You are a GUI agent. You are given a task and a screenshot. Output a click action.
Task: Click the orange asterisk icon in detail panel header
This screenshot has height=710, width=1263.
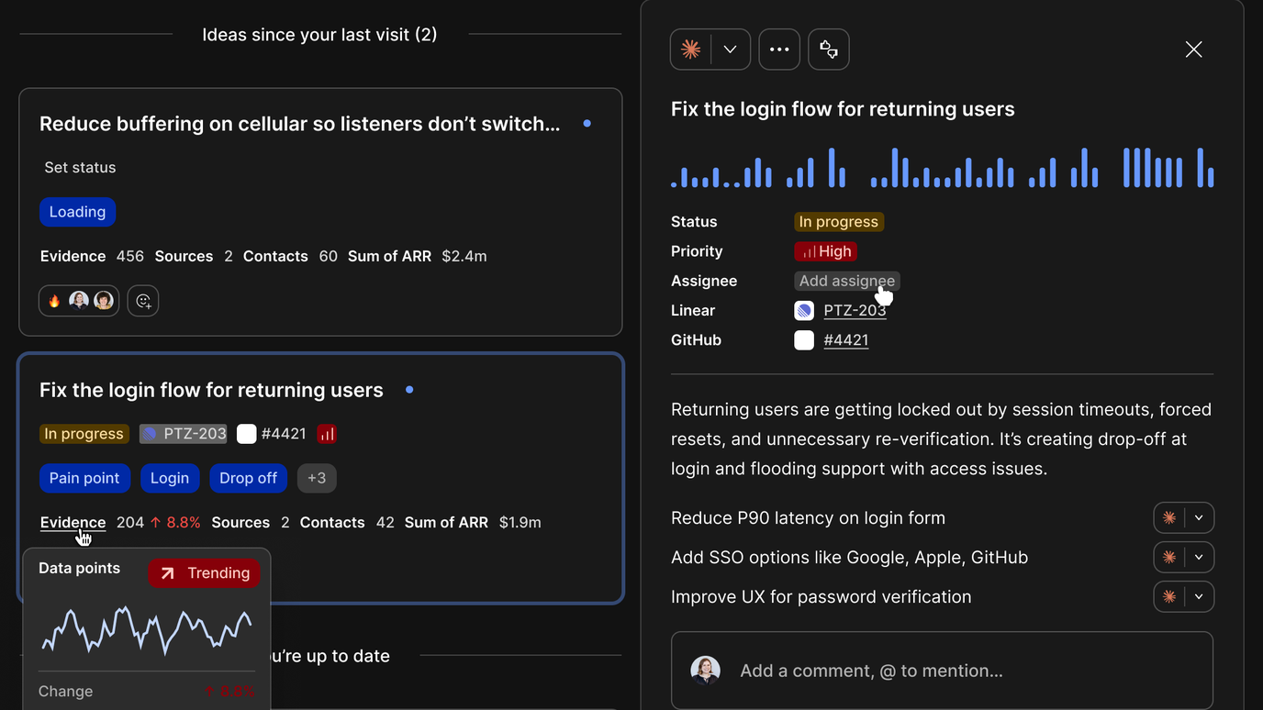click(691, 50)
